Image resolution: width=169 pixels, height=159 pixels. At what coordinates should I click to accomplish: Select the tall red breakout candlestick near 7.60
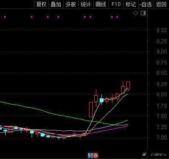click(91, 109)
